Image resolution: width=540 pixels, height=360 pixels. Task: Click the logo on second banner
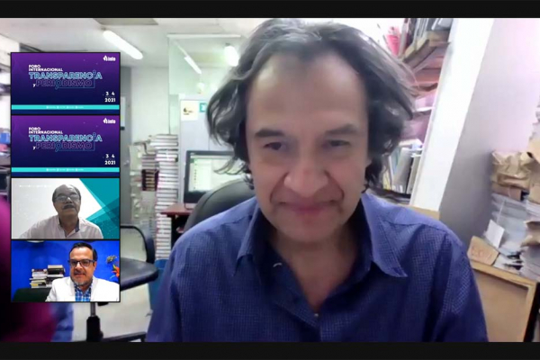[x=110, y=121]
